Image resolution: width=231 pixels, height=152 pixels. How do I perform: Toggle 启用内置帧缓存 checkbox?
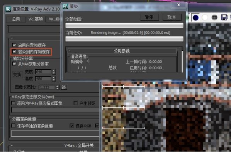[x=14, y=45]
